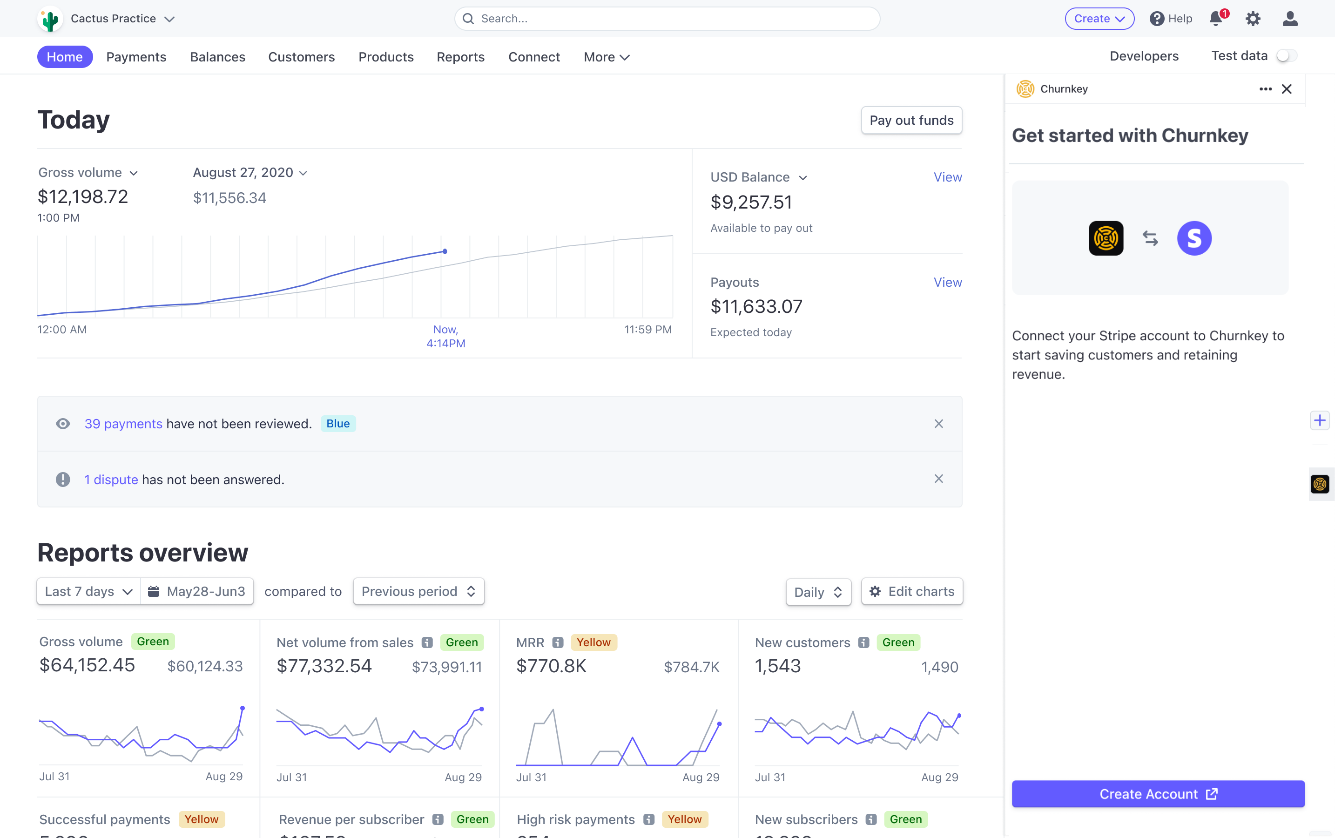Click the settings gear icon
The image size is (1335, 838).
[1253, 18]
